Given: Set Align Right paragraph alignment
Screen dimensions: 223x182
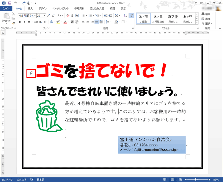Looking at the screenshot, I should (92, 22).
